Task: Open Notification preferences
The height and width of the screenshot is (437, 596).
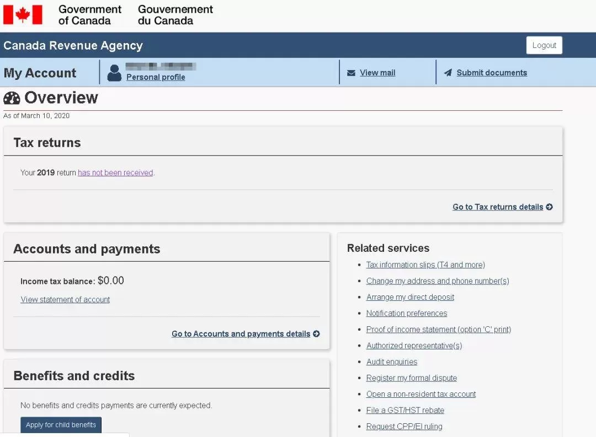Action: (406, 313)
